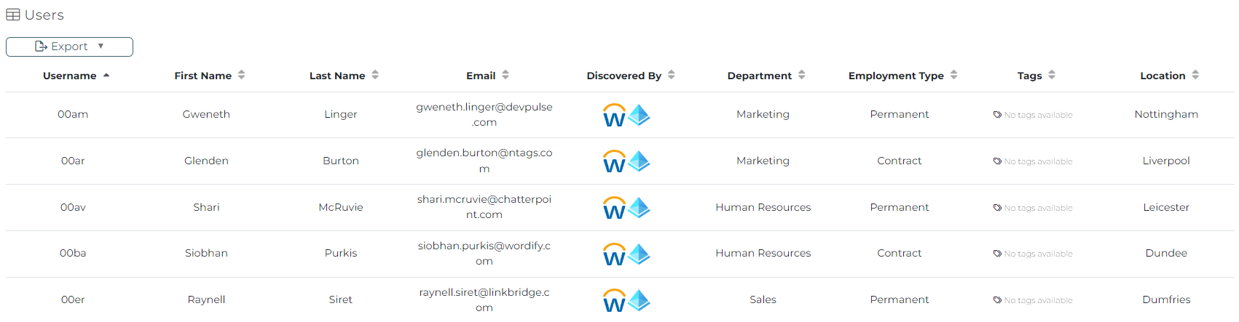Click the tag icon in the 00am row

coord(997,115)
